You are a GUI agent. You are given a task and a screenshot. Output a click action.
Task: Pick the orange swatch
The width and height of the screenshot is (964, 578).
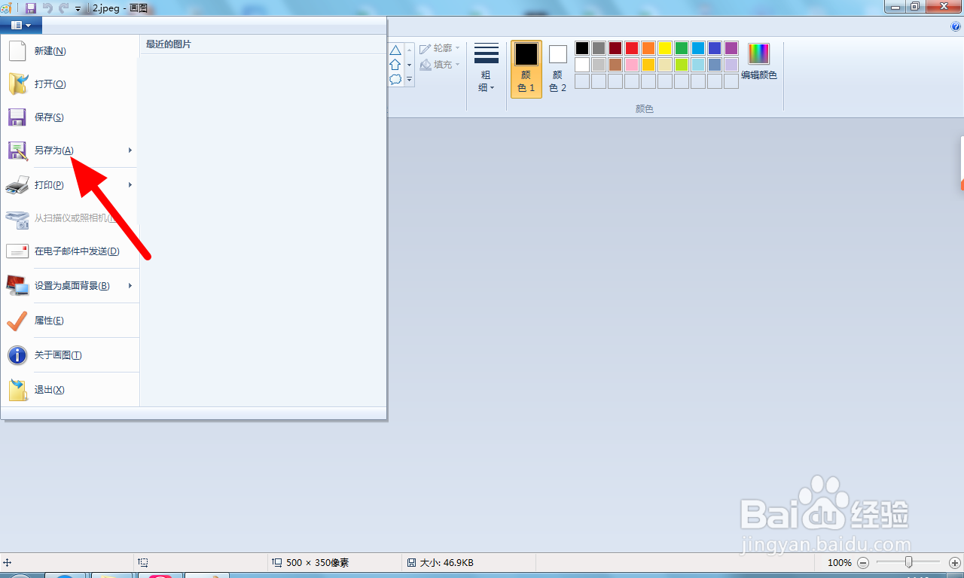[648, 48]
